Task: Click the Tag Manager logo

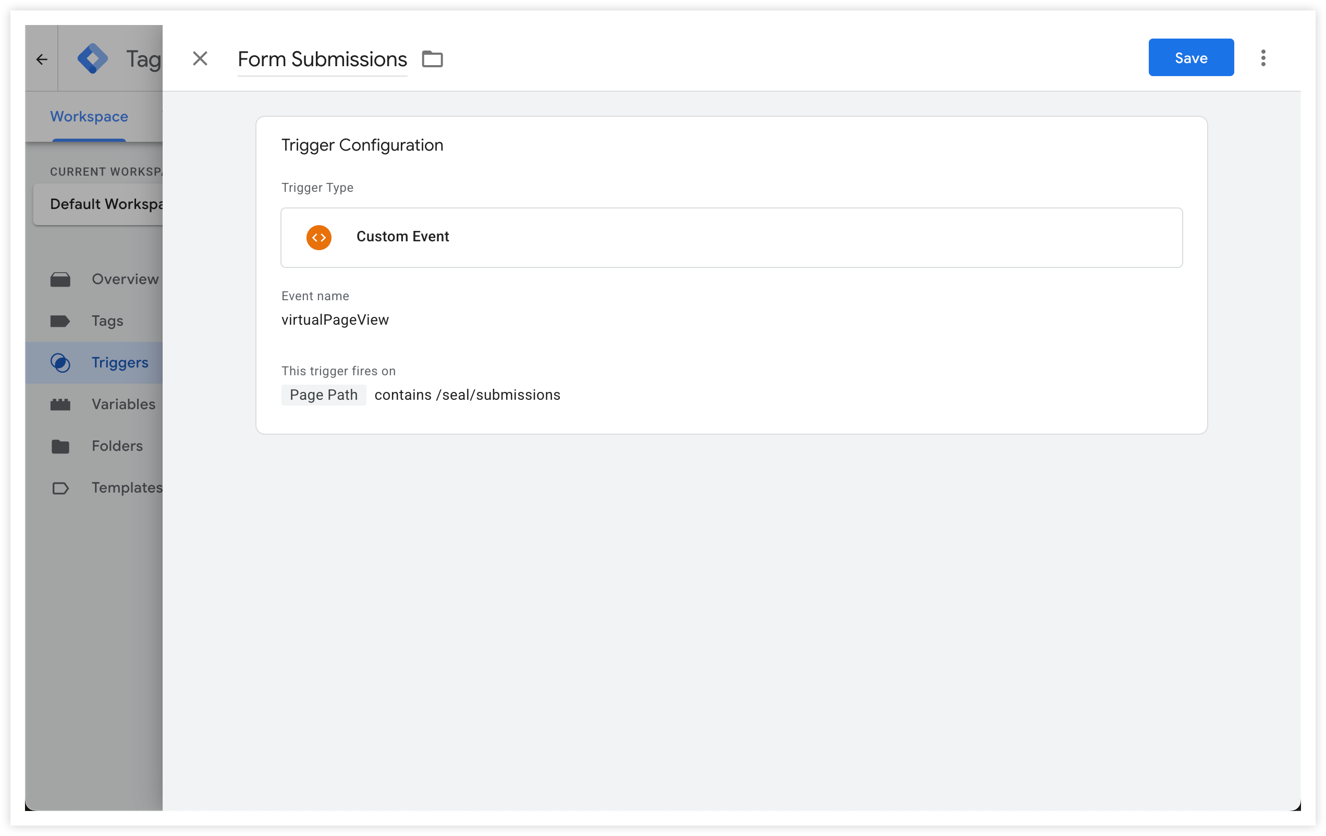Action: click(x=92, y=58)
